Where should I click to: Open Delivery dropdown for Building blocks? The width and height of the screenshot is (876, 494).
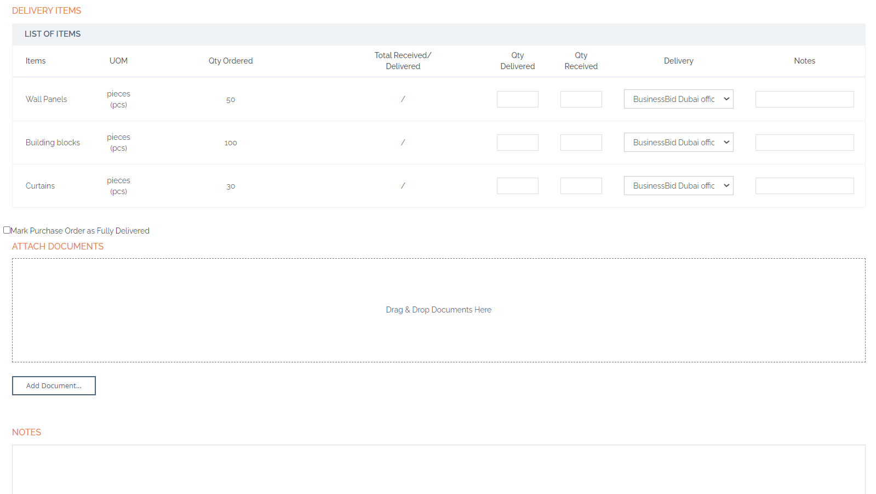pyautogui.click(x=678, y=143)
